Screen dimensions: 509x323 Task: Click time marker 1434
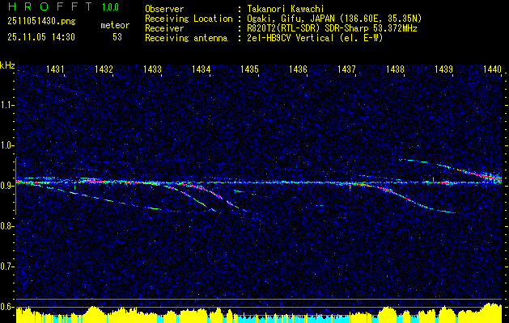[x=201, y=69]
